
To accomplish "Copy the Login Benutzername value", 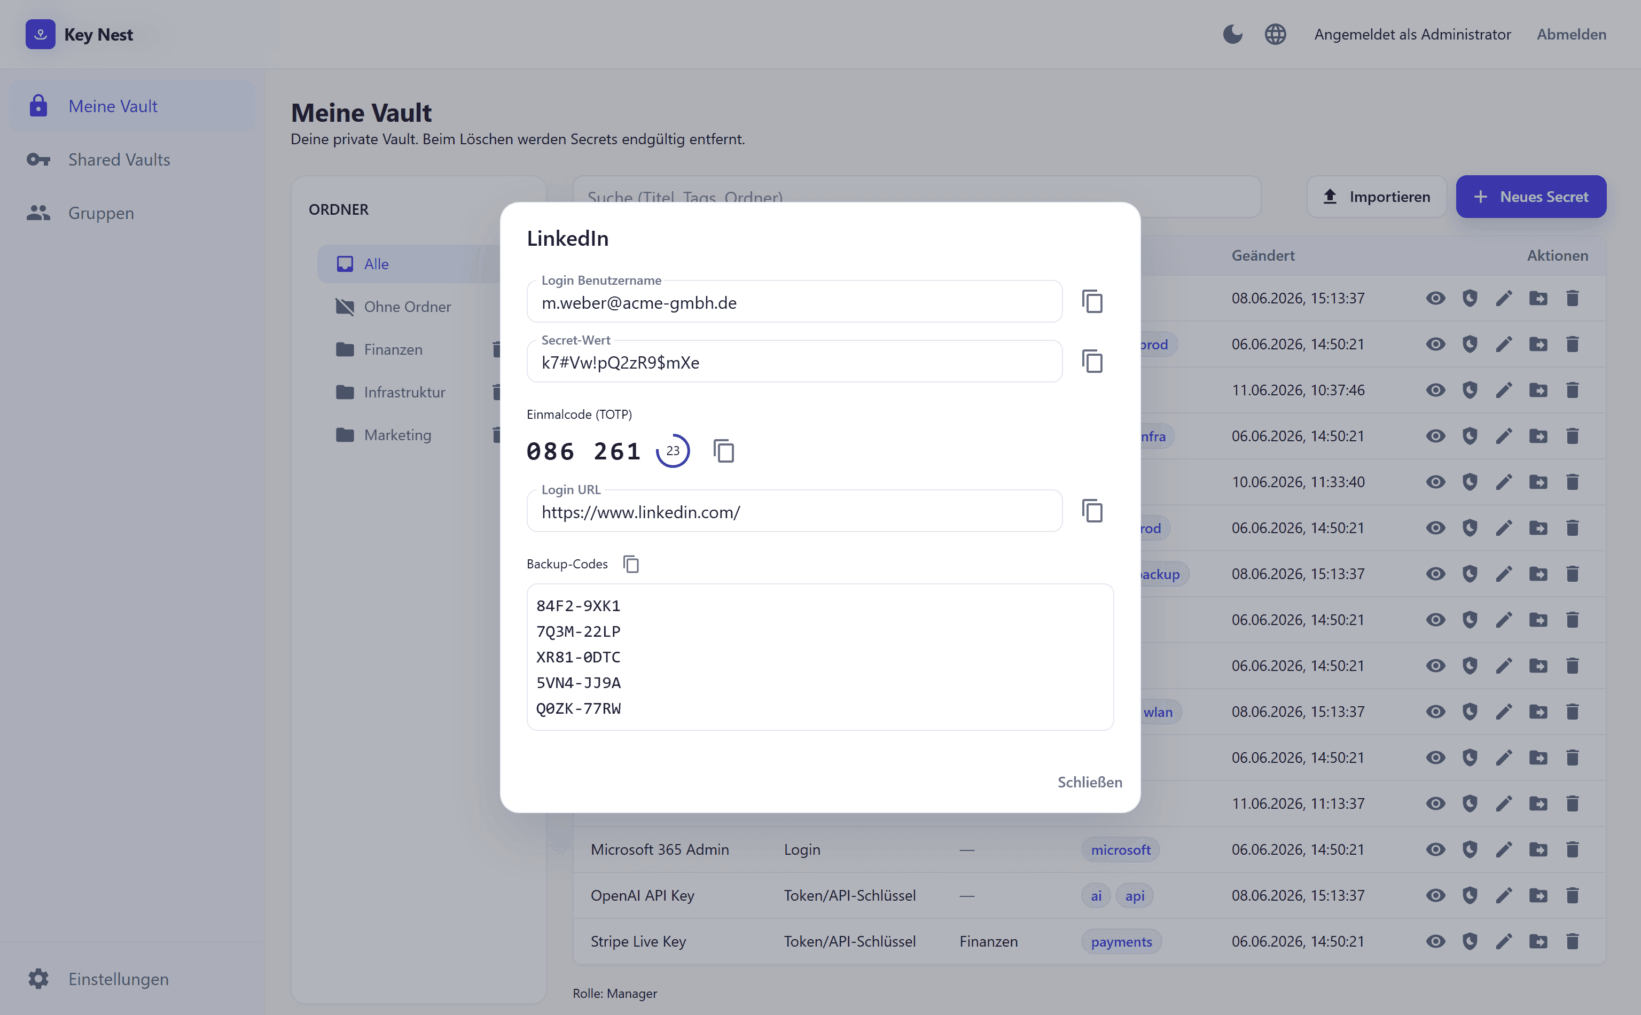I will point(1092,301).
